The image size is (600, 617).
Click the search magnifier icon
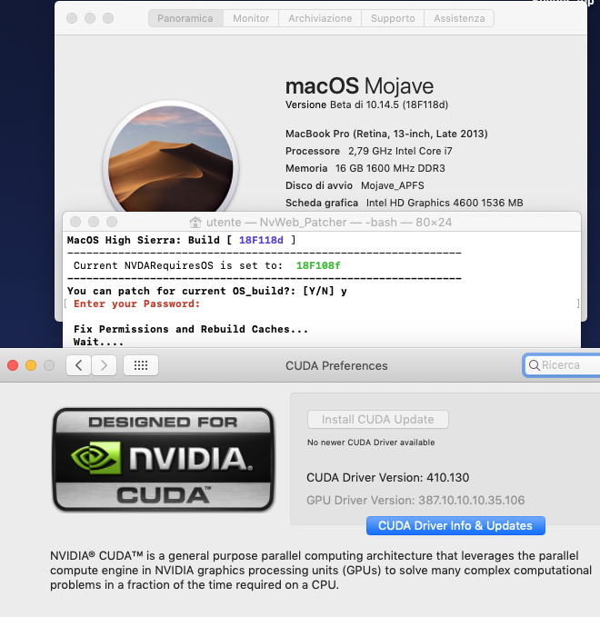tap(534, 365)
